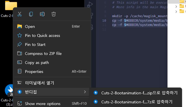Select 터미널에서 열기 menu entry
The image size is (186, 107).
(x=52, y=83)
